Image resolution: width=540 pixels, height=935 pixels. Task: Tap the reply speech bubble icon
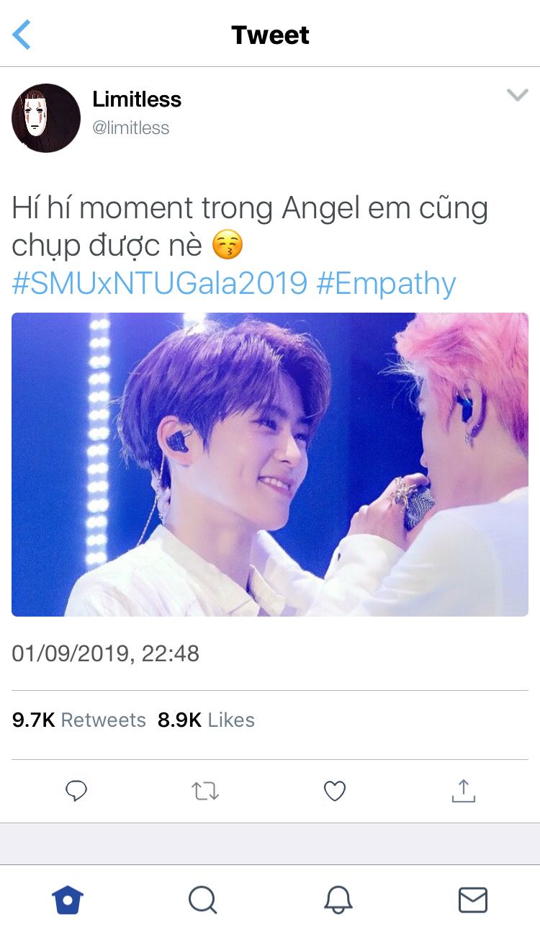pyautogui.click(x=76, y=792)
